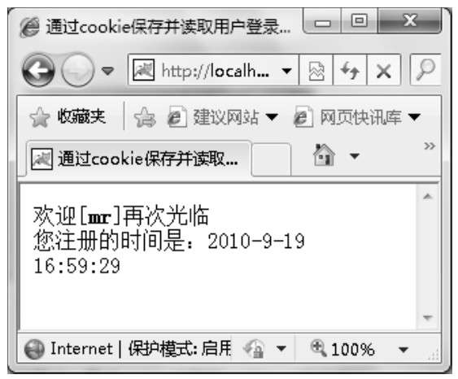458x379 pixels.
Task: Expand the Home button dropdown arrow
Action: (x=355, y=156)
